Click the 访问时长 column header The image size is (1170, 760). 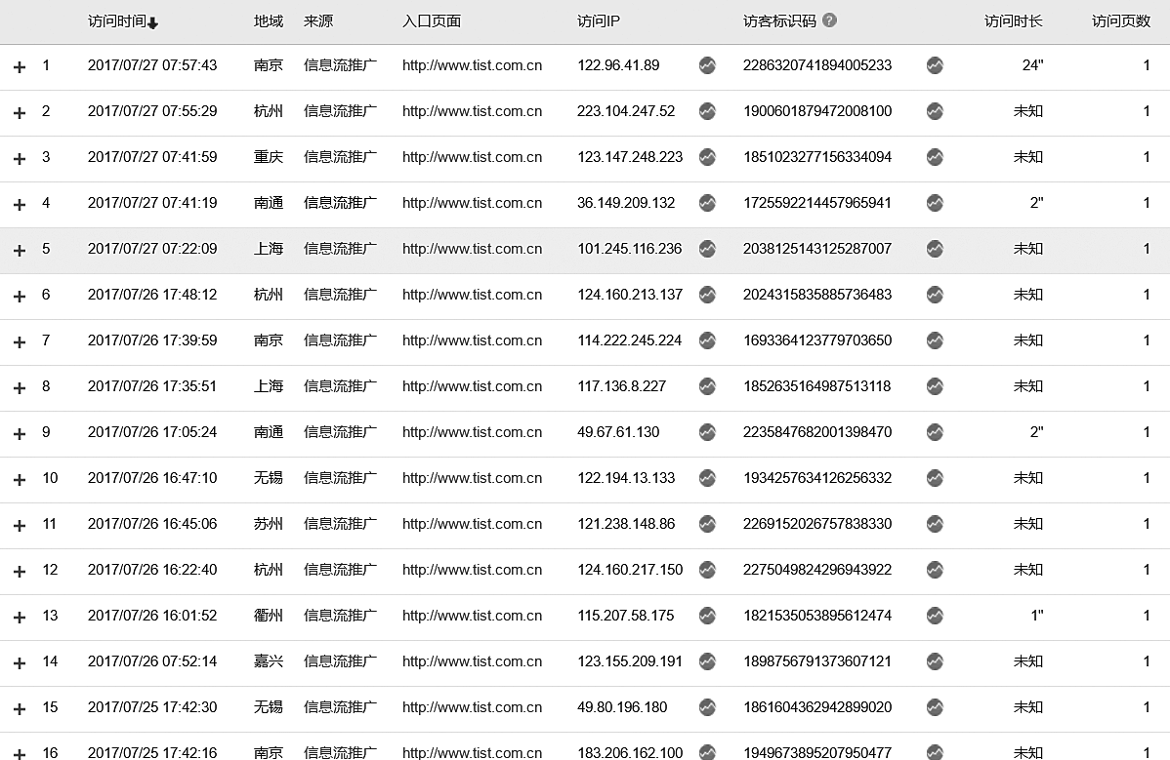click(1013, 21)
